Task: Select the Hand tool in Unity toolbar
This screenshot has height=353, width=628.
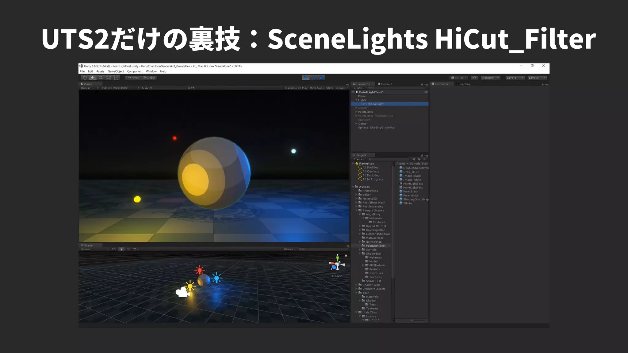Action: click(85, 78)
